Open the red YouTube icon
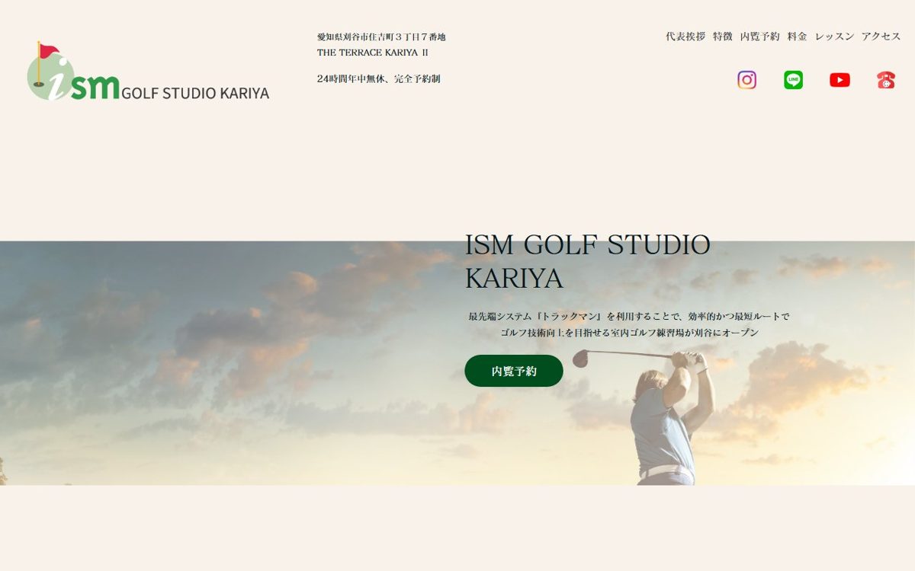915x571 pixels. 840,80
